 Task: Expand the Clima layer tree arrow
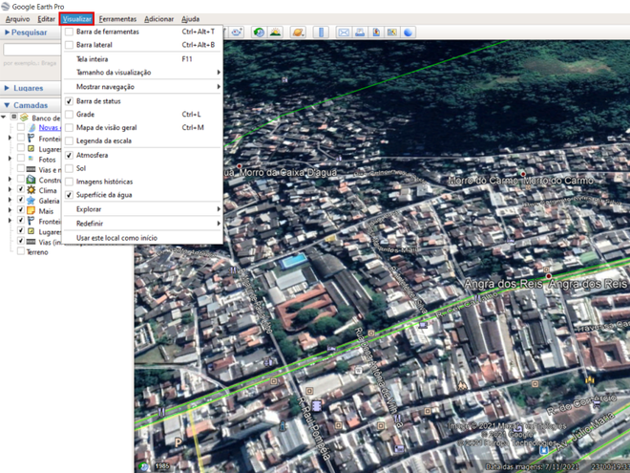click(x=10, y=189)
